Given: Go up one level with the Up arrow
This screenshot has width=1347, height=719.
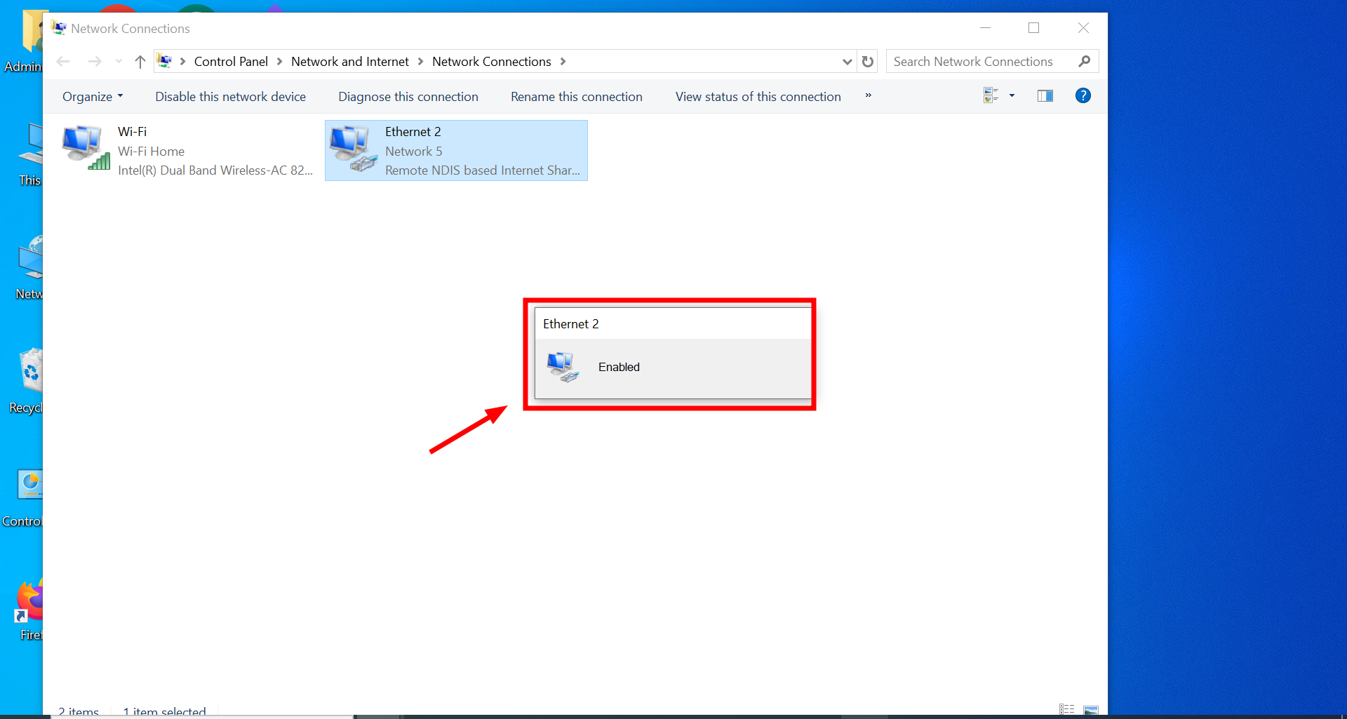Looking at the screenshot, I should click(x=140, y=62).
